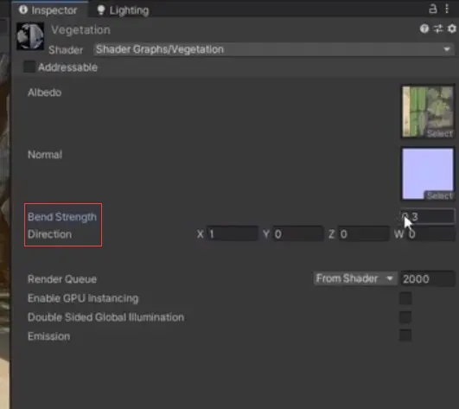
Task: Click Select on the Albedo texture
Action: click(x=439, y=133)
